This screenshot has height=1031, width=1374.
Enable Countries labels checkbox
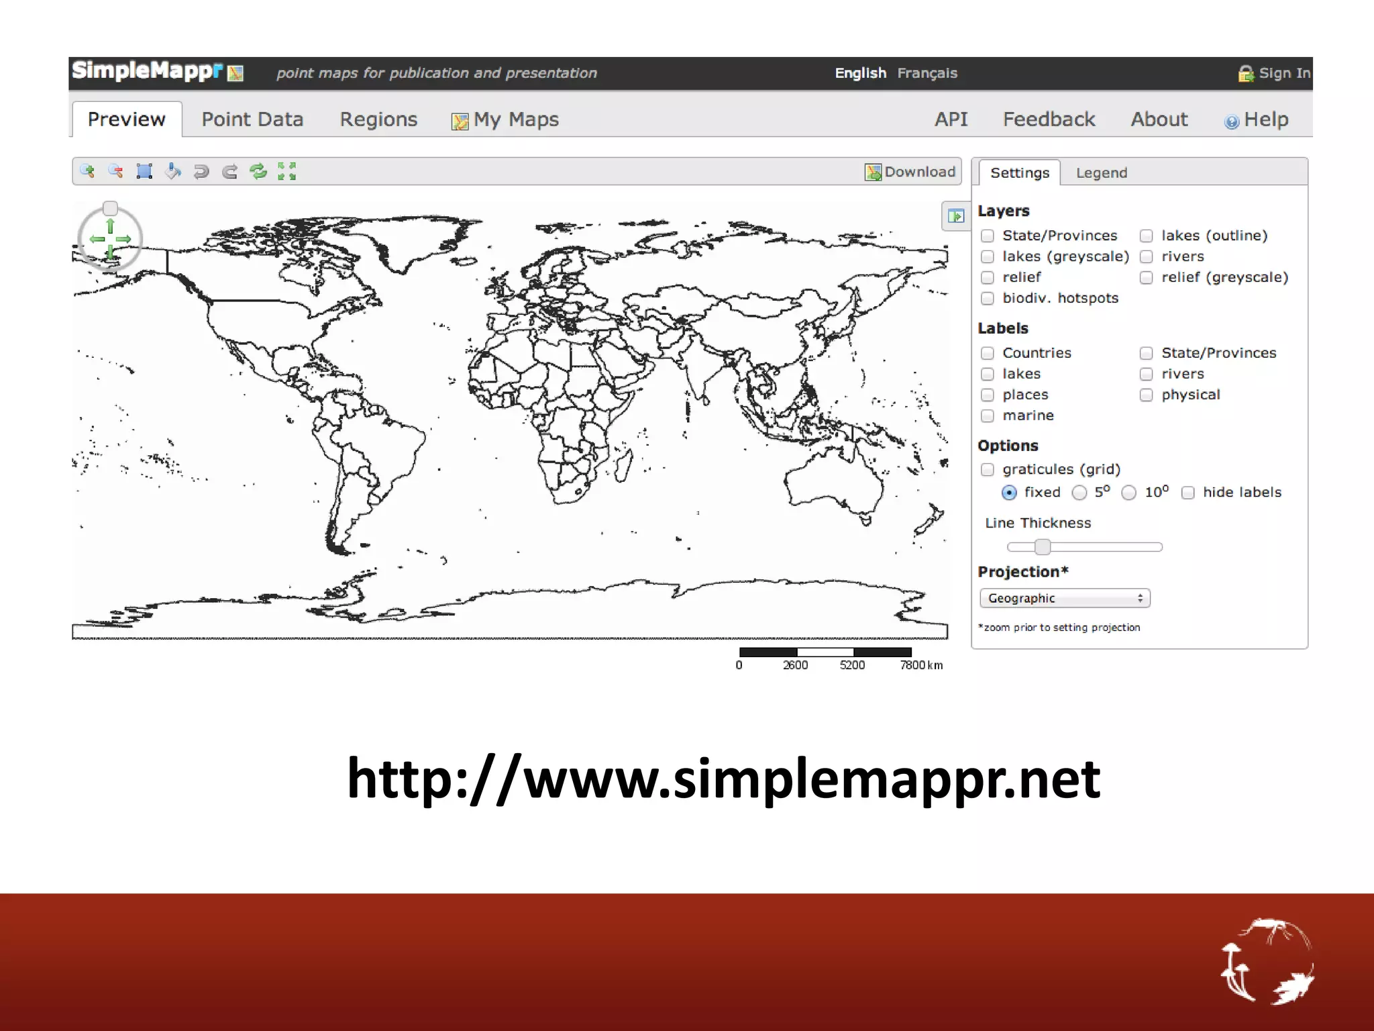click(x=987, y=353)
